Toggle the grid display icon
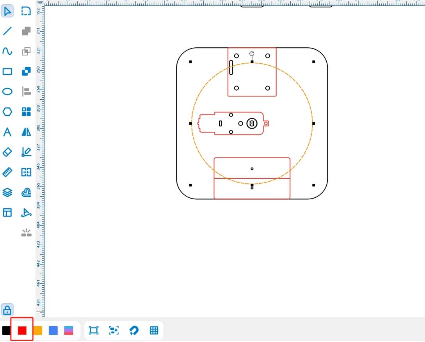This screenshot has height=342, width=425. pos(154,331)
